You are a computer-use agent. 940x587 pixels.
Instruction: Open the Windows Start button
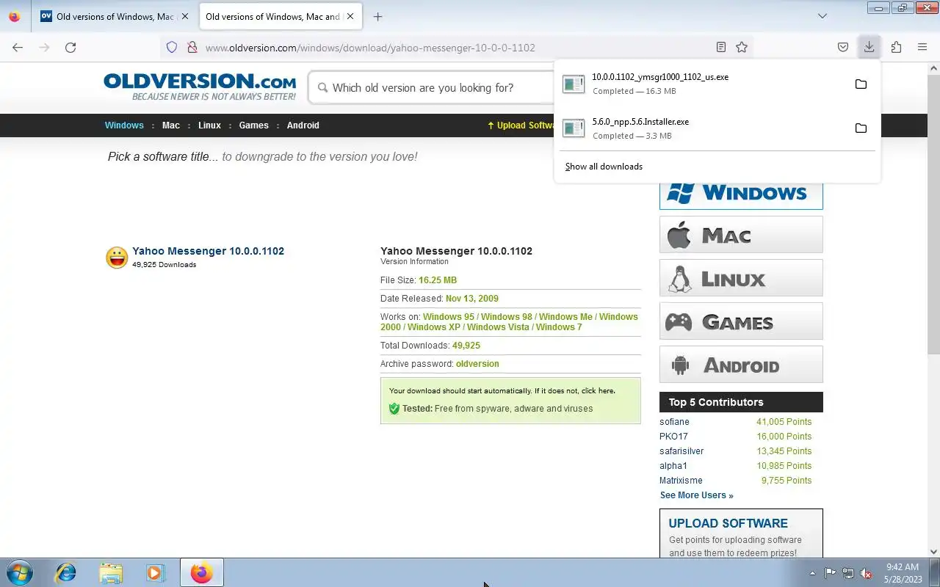coord(19,572)
